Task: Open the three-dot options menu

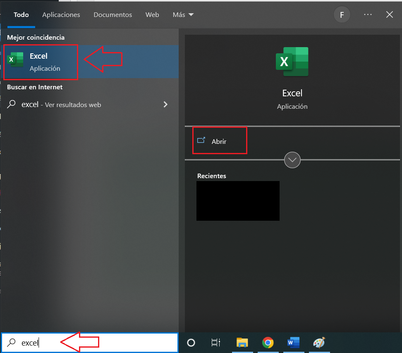Action: [x=368, y=14]
